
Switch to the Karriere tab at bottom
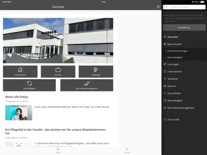click(127, 151)
